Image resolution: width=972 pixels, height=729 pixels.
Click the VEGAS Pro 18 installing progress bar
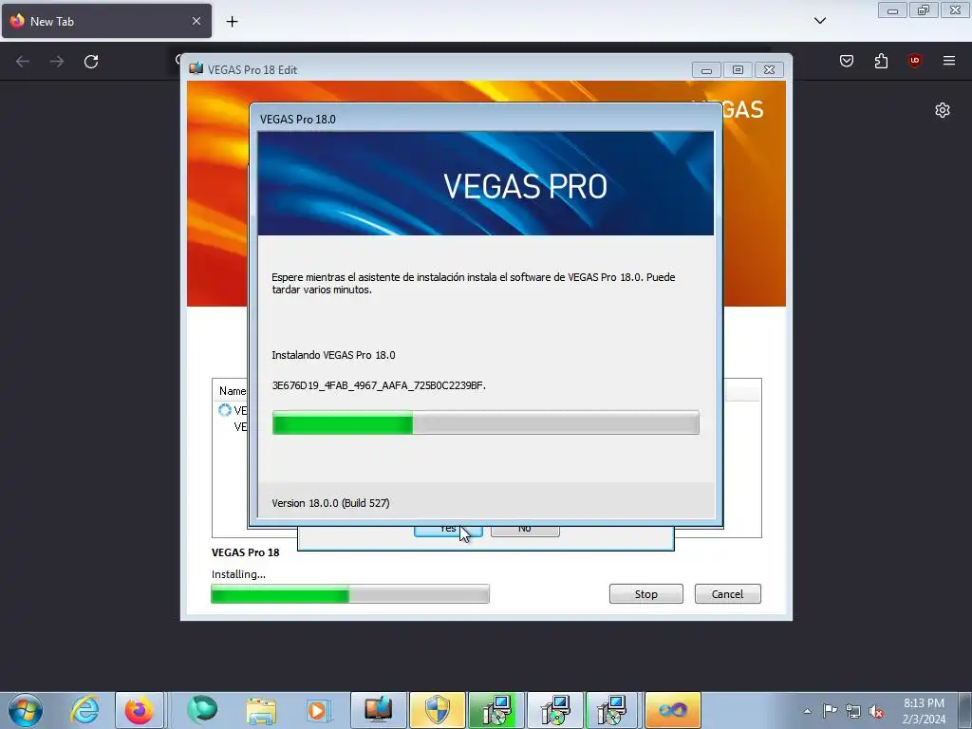tap(350, 594)
